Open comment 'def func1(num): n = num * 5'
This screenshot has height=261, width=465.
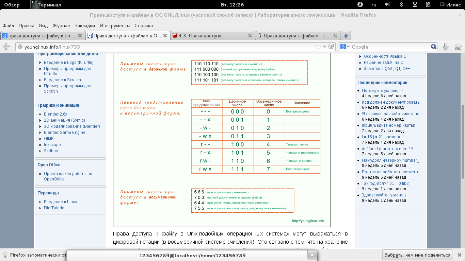click(x=388, y=149)
